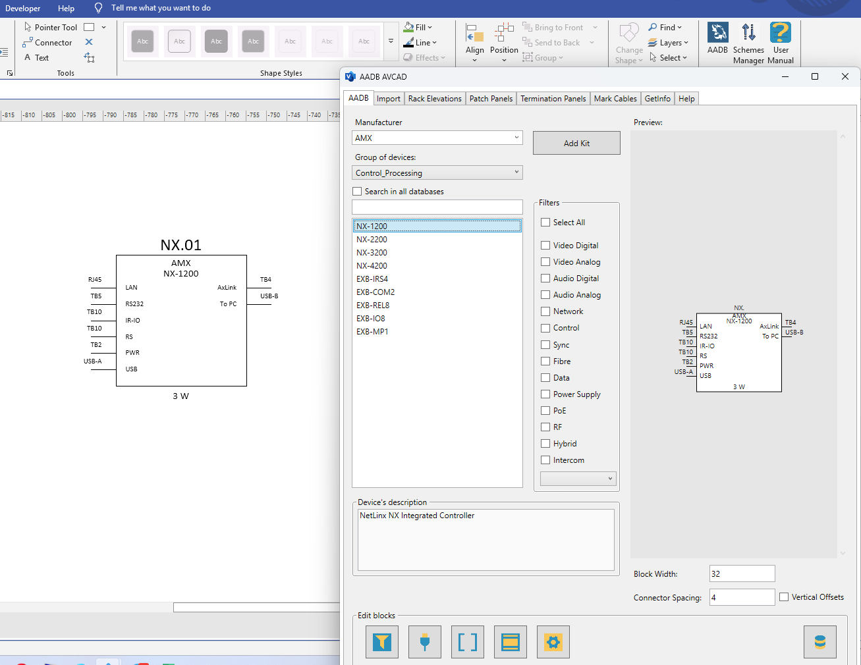Click the plug connector icon in Edit blocks
The image size is (861, 665).
point(425,642)
